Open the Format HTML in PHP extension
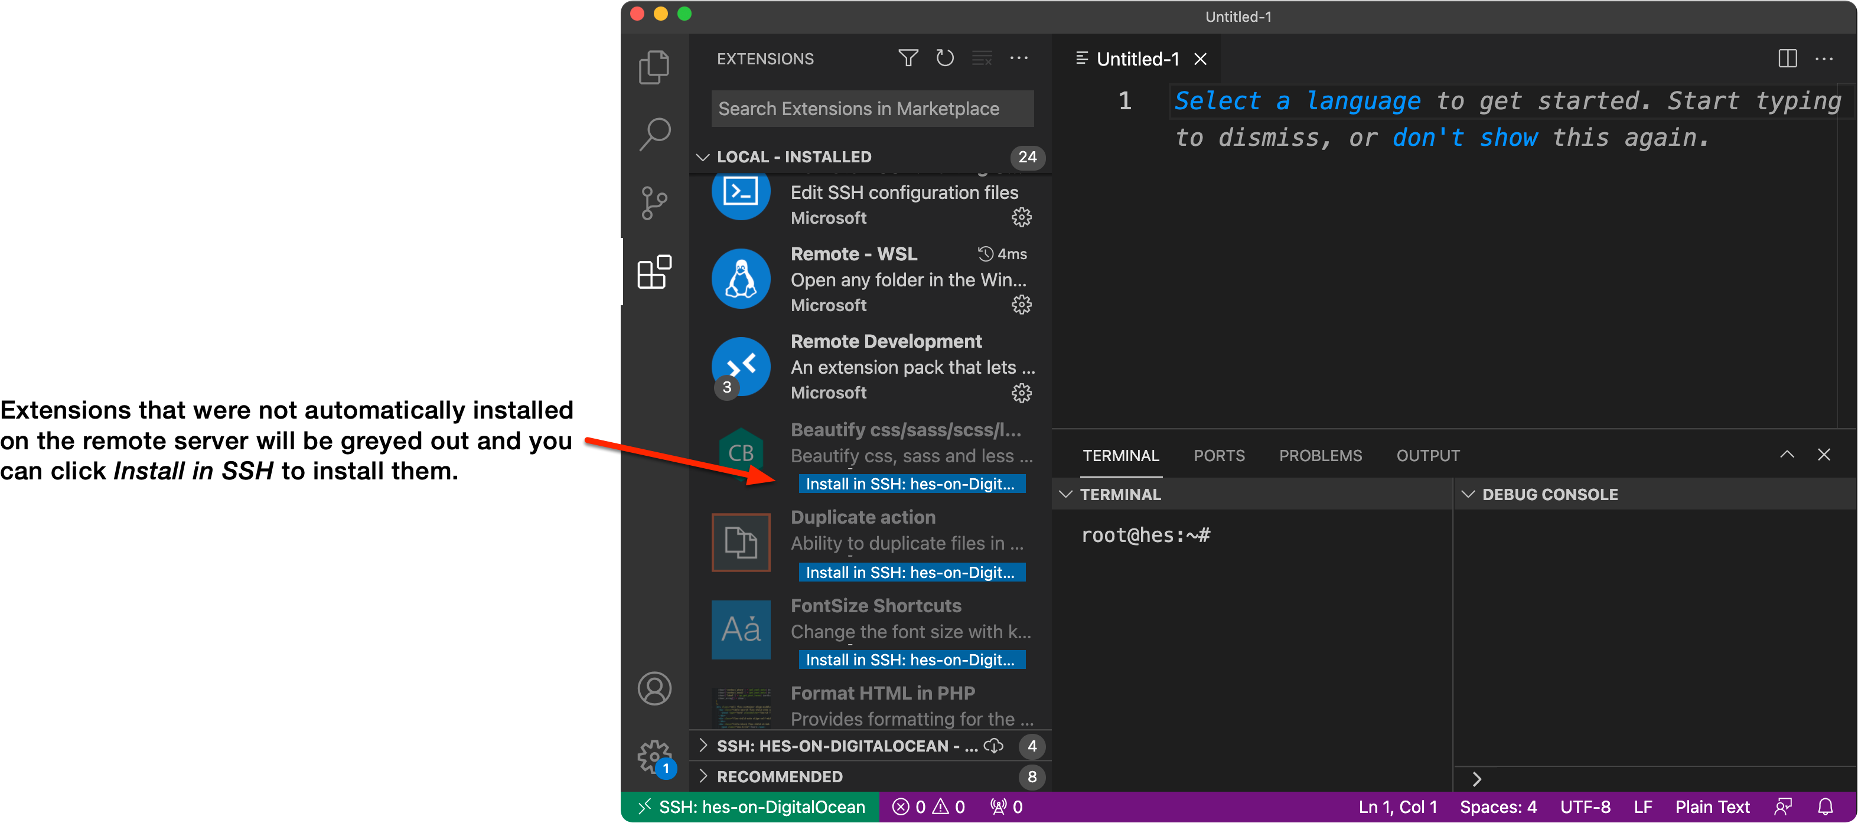Screen dimensions: 1858x823 (870, 706)
